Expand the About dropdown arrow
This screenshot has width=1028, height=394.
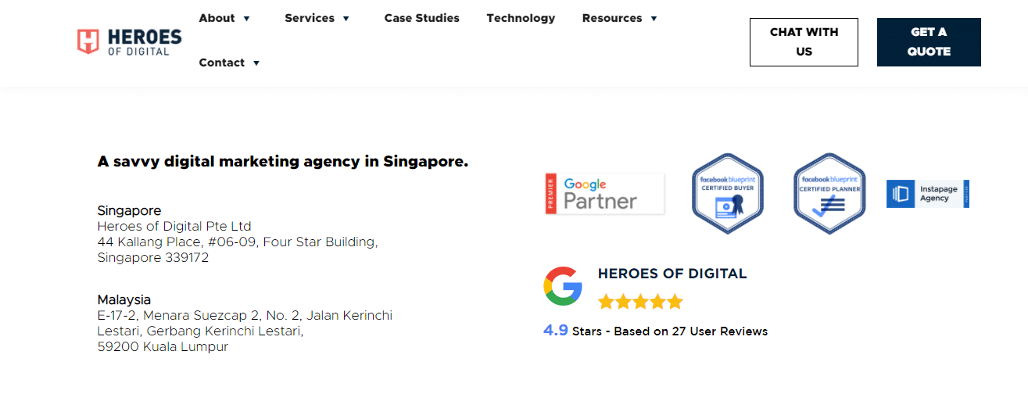(x=246, y=19)
